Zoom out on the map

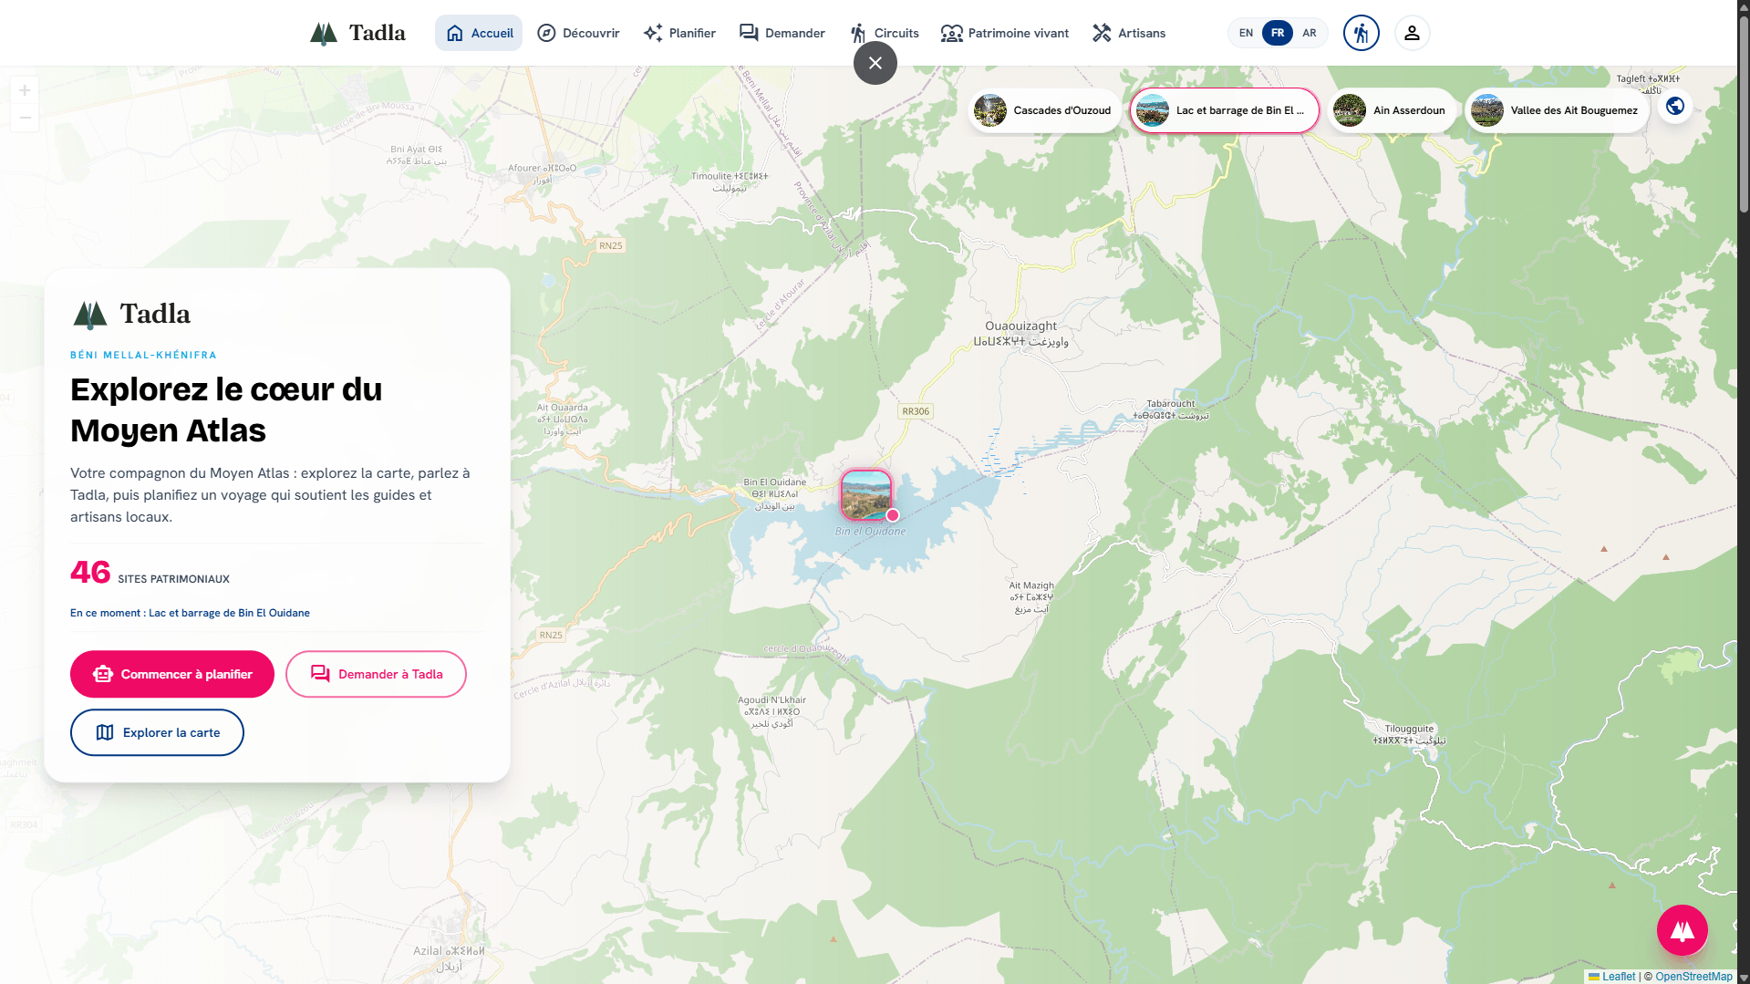pos(25,118)
